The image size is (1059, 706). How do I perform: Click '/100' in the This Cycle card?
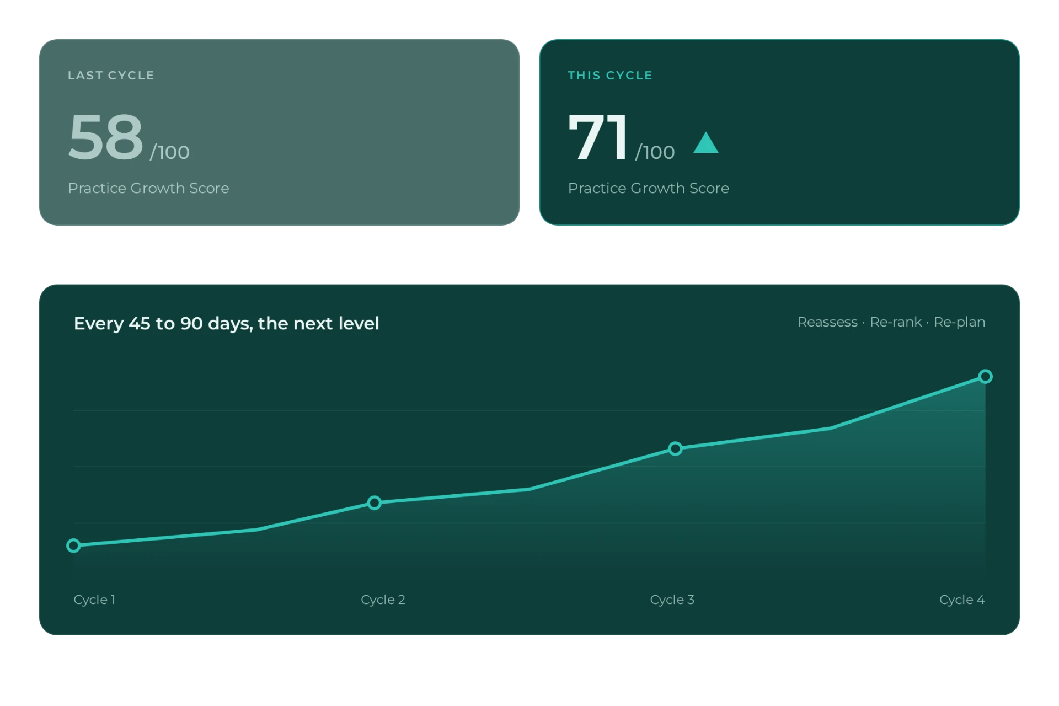coord(655,152)
